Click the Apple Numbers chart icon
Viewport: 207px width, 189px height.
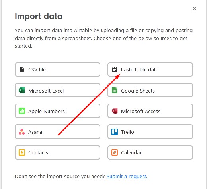[x=22, y=111]
